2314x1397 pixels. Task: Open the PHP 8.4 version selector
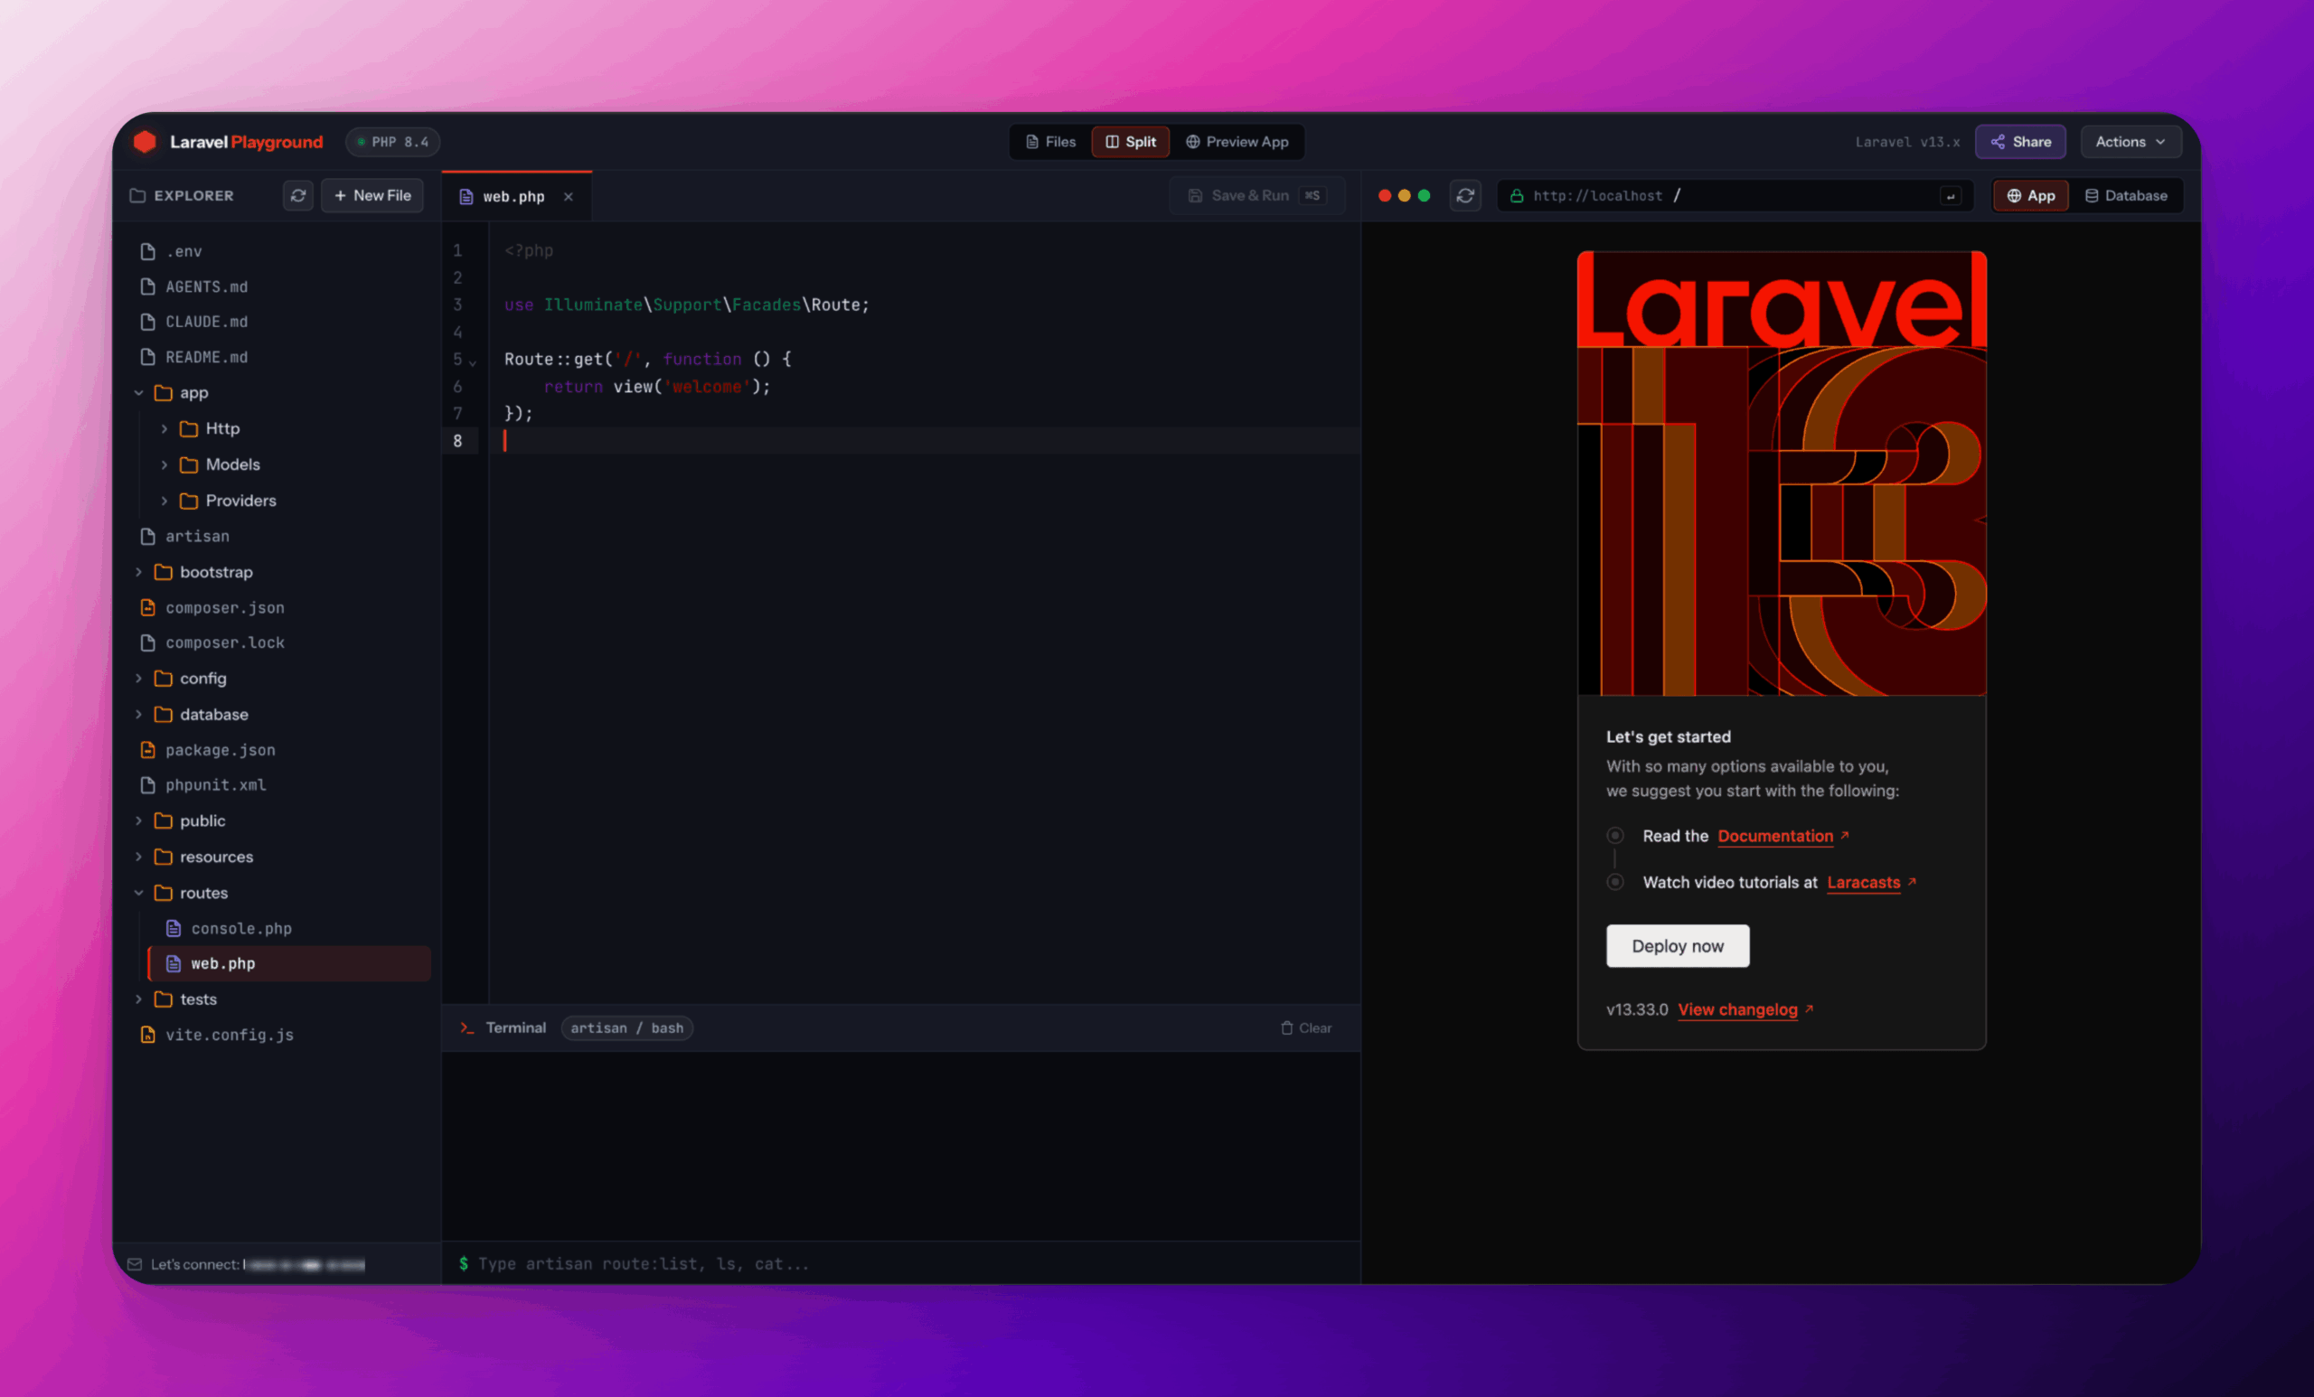point(392,142)
